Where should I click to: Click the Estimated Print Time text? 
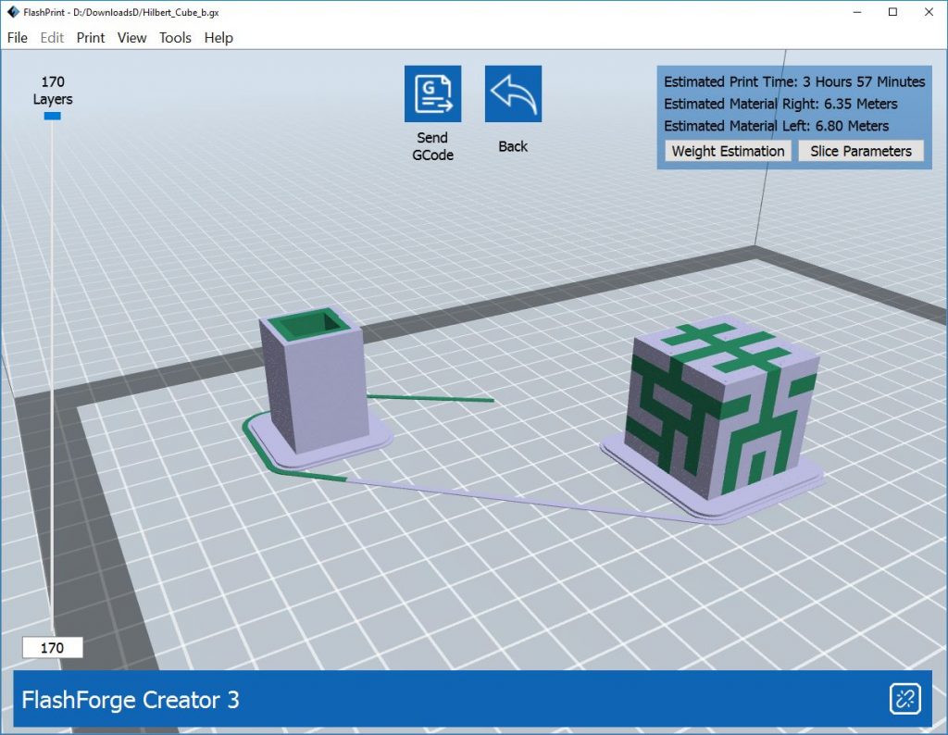click(794, 81)
